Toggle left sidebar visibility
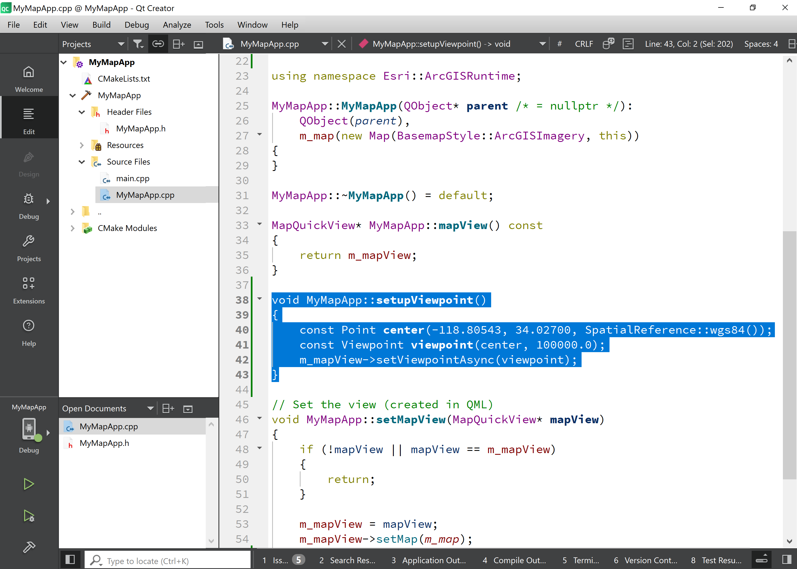Screen dimensions: 797x569 click(70, 560)
